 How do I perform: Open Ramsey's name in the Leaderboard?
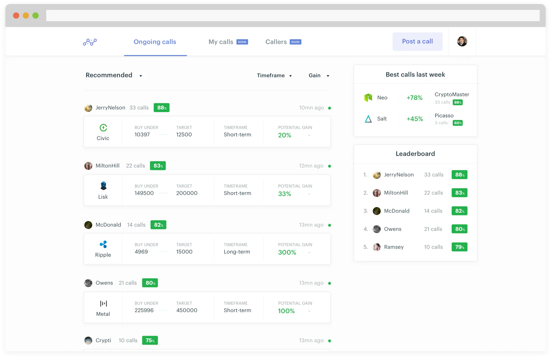394,247
